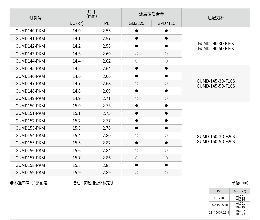The width and height of the screenshot is (260, 220).
Task: Click the GM3225 column header
Action: 137,23
